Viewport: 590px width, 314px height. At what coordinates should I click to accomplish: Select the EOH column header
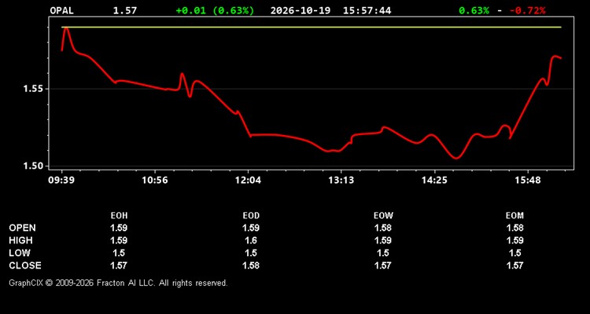coord(119,216)
